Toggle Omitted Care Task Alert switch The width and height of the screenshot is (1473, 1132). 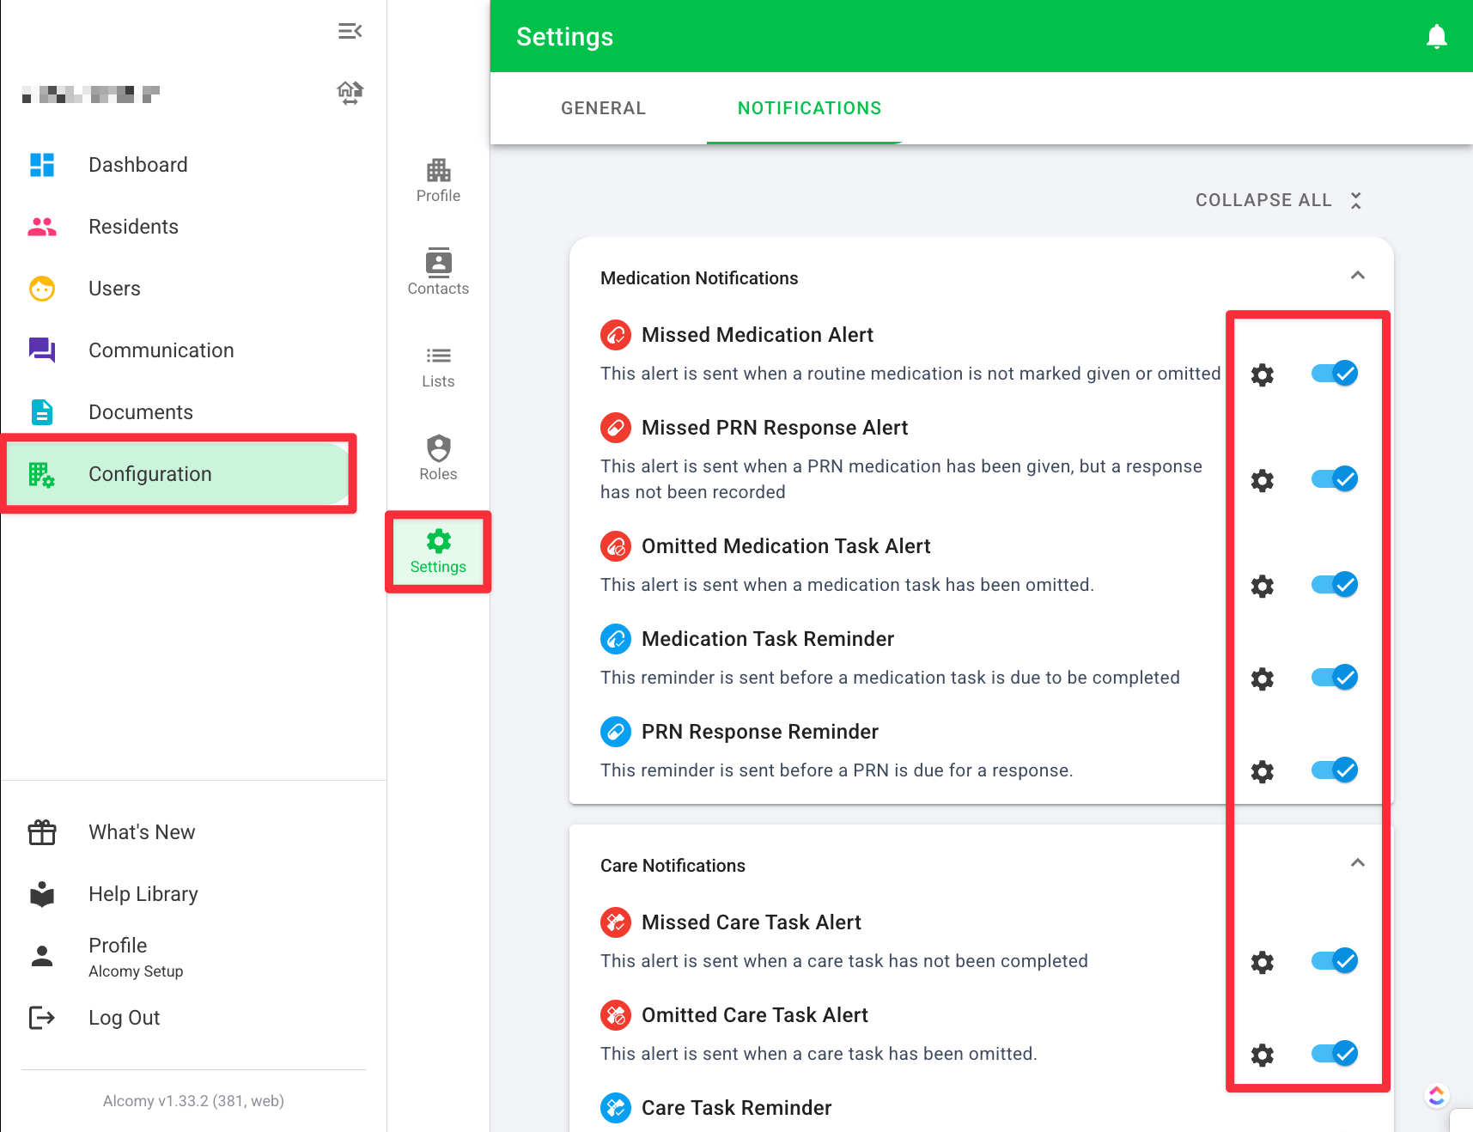tap(1335, 1054)
